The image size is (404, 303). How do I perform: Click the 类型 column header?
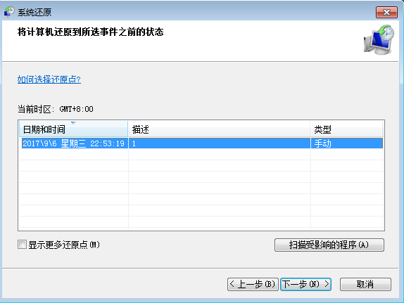click(x=346, y=129)
